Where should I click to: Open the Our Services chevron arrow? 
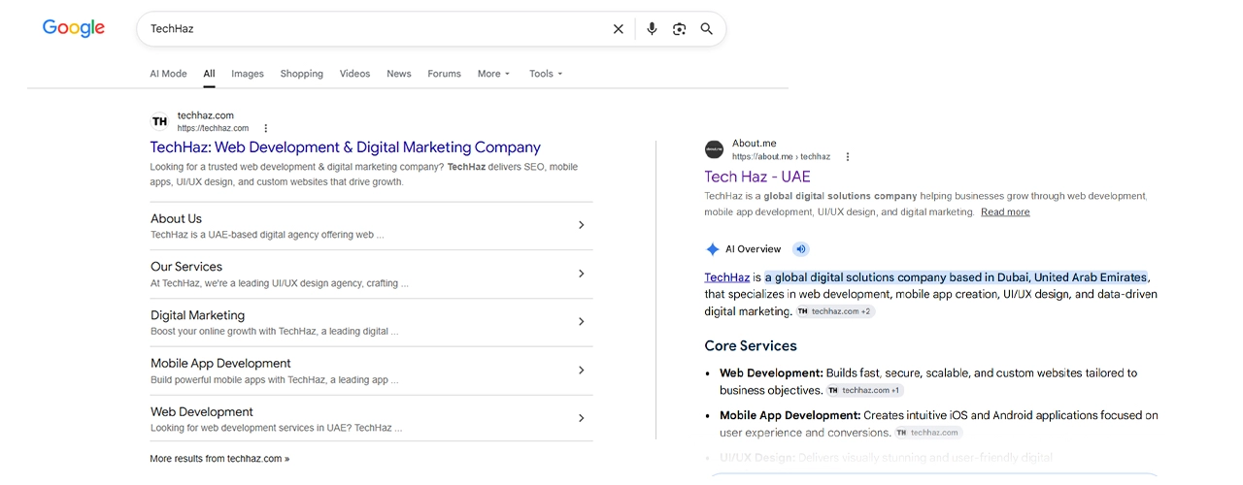pos(582,274)
